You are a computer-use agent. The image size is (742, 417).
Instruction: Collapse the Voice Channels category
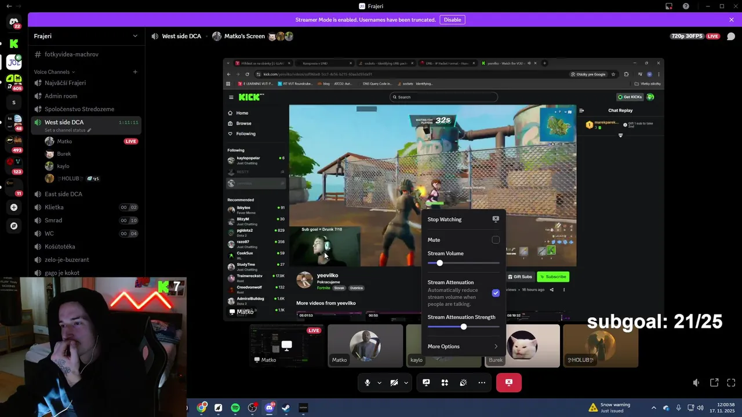tap(54, 72)
